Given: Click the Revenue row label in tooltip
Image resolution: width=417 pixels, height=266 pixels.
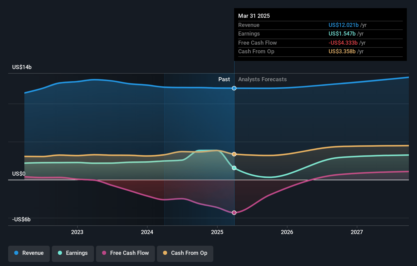Looking at the screenshot, I should pos(249,25).
